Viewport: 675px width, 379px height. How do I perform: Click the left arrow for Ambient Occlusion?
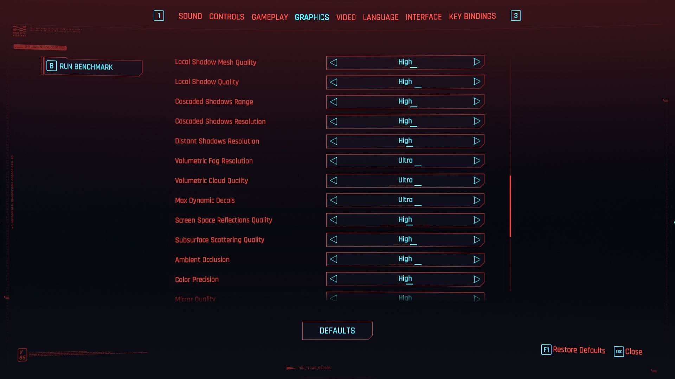pos(334,259)
